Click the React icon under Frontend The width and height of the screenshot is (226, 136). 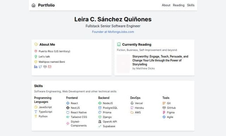pos(68,103)
